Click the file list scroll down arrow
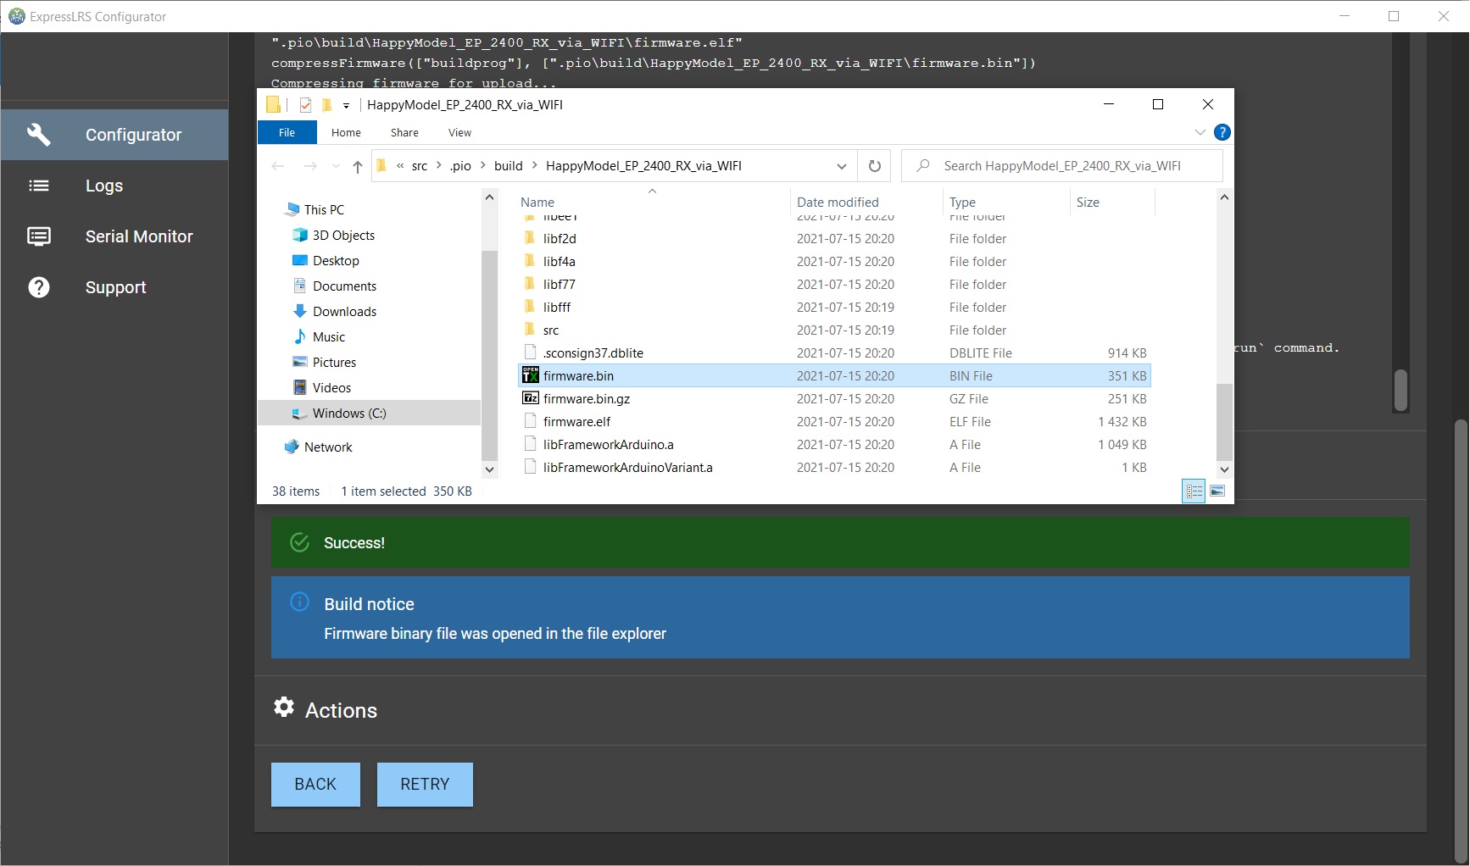The height and width of the screenshot is (866, 1470). tap(1224, 469)
